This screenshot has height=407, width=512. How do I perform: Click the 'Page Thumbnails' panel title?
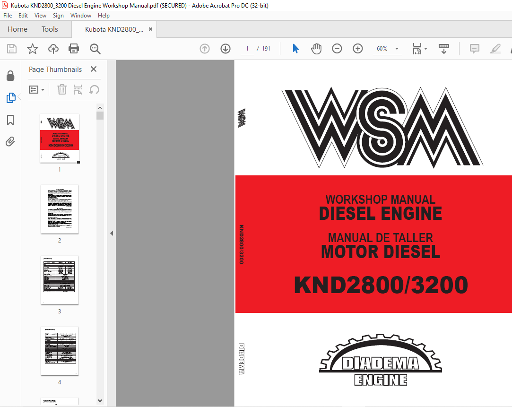point(55,69)
